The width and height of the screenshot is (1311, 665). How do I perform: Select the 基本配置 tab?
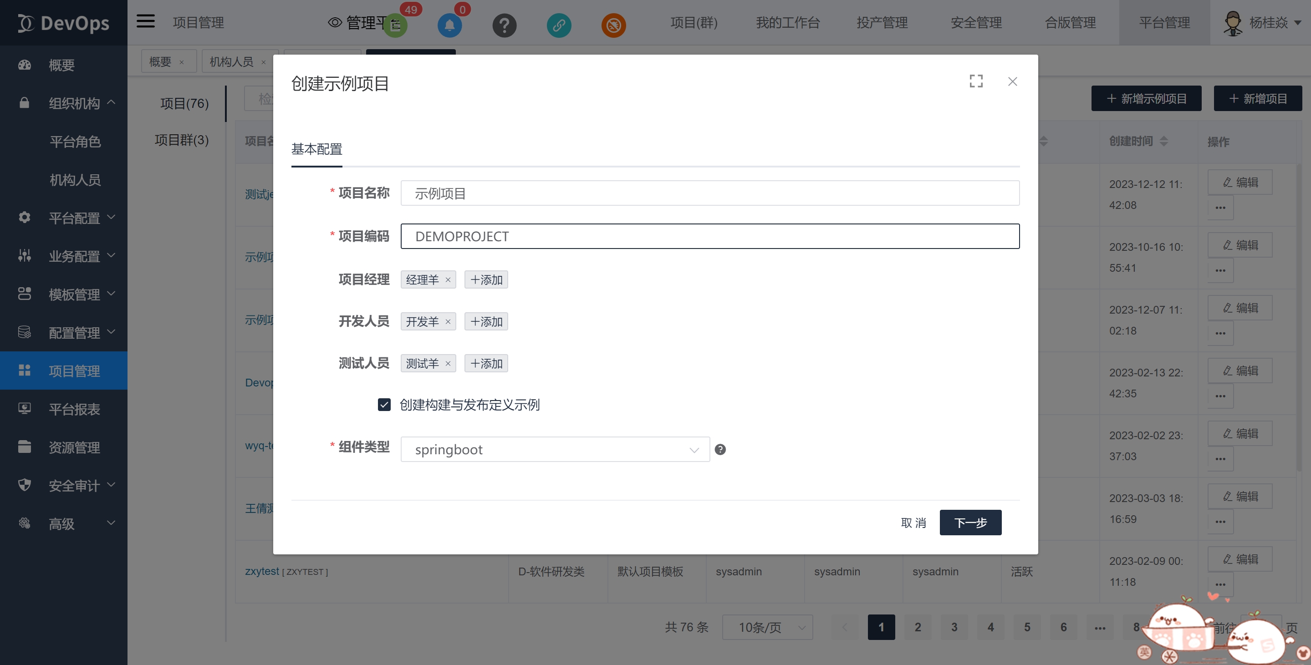316,149
